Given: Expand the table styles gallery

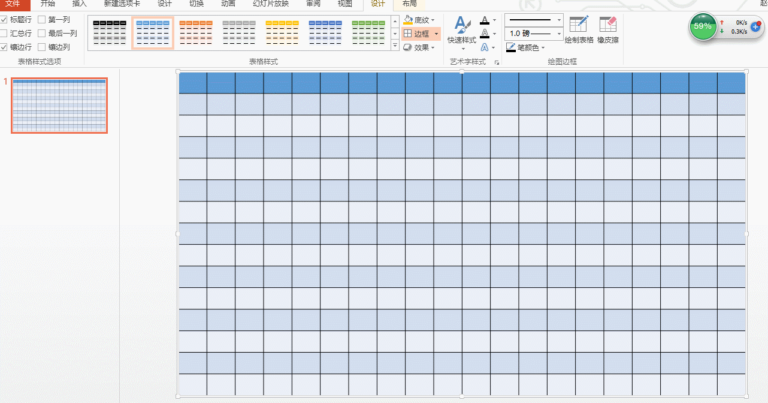Looking at the screenshot, I should click(395, 46).
